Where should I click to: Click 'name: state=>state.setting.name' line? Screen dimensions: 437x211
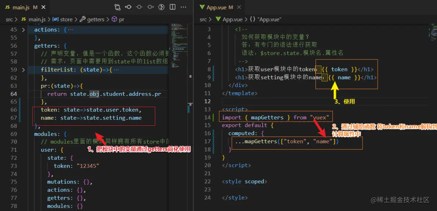click(x=91, y=118)
